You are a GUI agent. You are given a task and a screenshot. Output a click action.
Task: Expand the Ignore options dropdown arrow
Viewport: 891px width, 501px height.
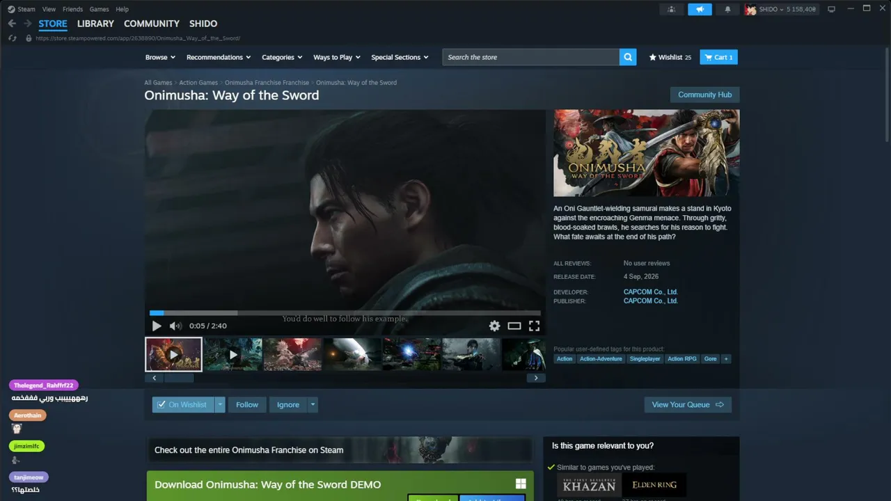click(313, 404)
